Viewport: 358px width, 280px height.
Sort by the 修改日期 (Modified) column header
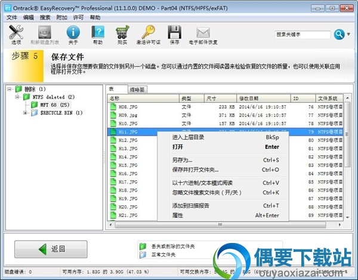(264, 99)
